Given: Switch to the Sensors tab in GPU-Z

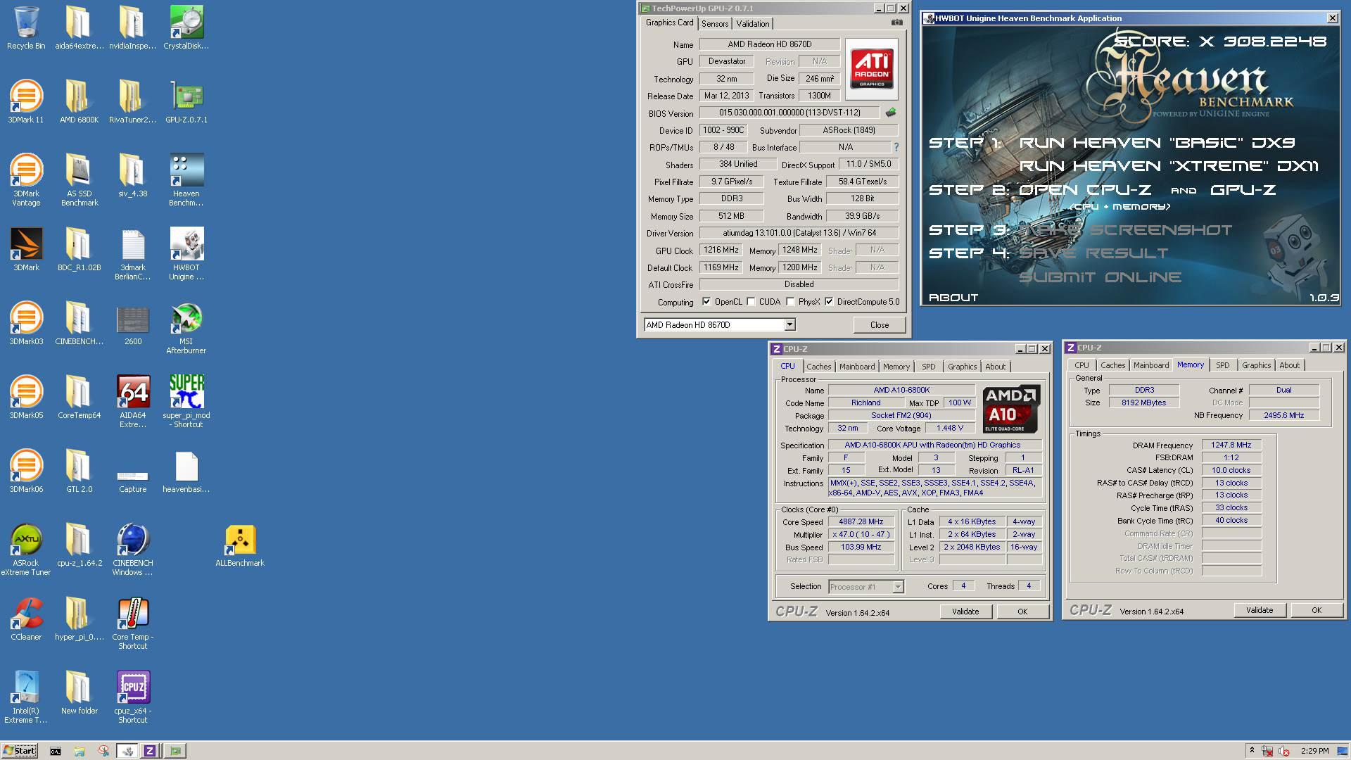Looking at the screenshot, I should click(x=715, y=23).
